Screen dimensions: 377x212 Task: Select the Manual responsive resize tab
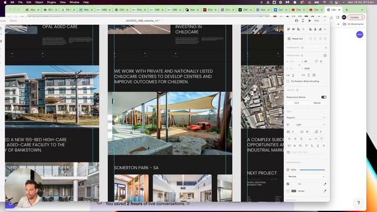(x=317, y=103)
